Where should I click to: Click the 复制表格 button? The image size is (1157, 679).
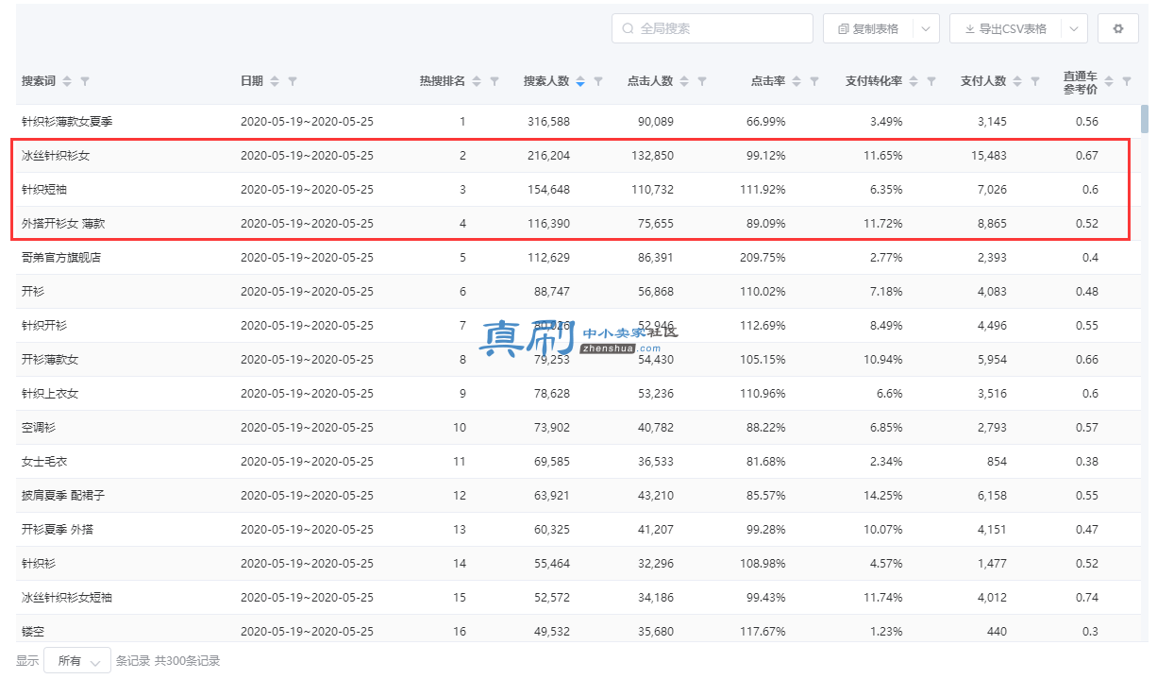click(868, 28)
